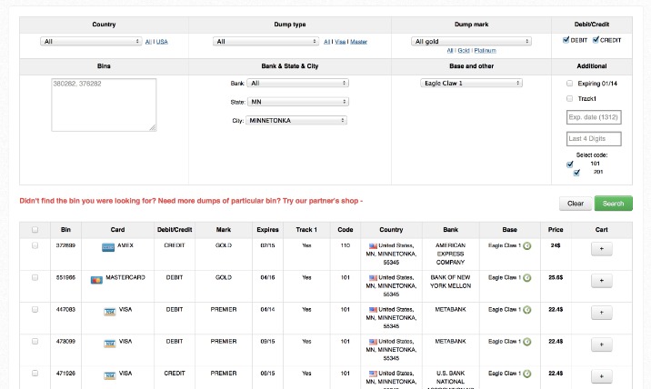Image resolution: width=651 pixels, height=389 pixels.
Task: Tick the row checkbox for bin 447083
Action: [35, 309]
